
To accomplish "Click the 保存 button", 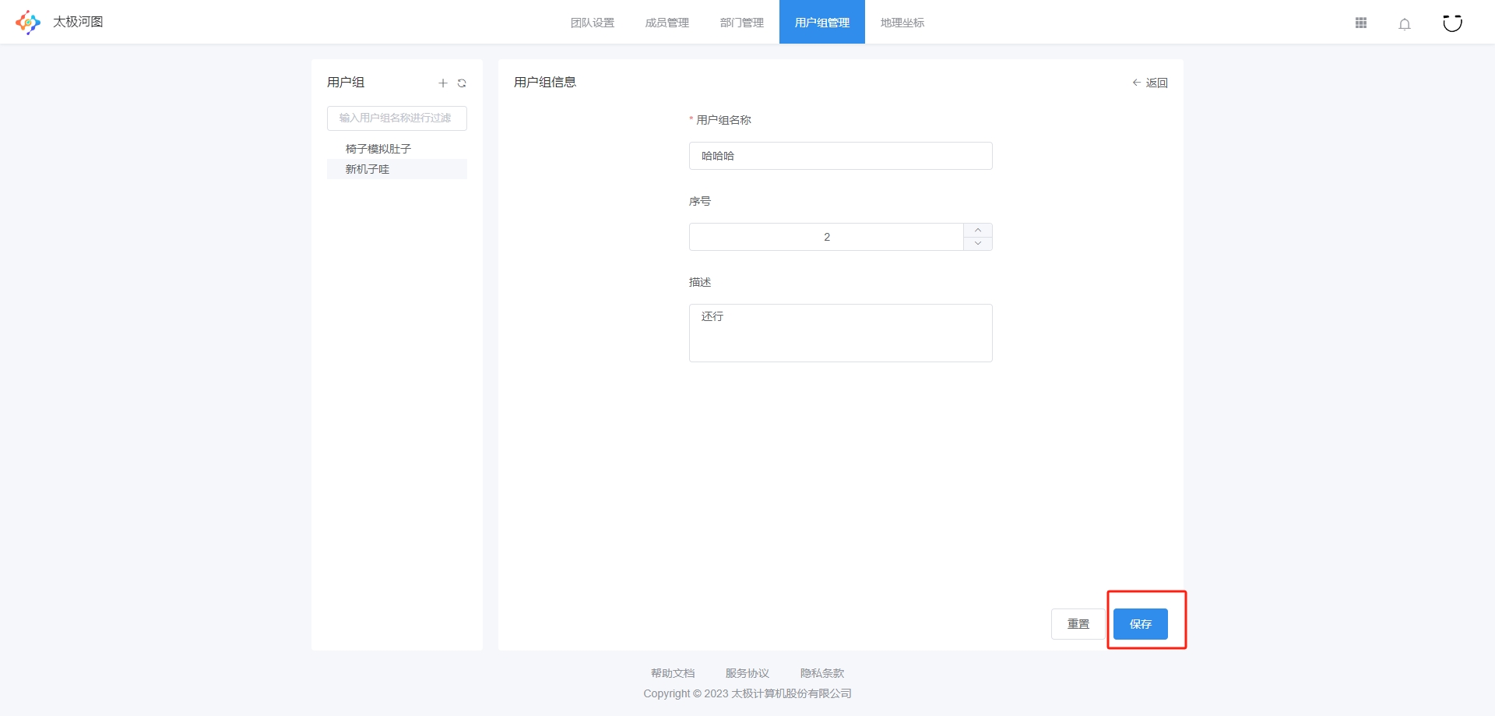I will pos(1141,624).
